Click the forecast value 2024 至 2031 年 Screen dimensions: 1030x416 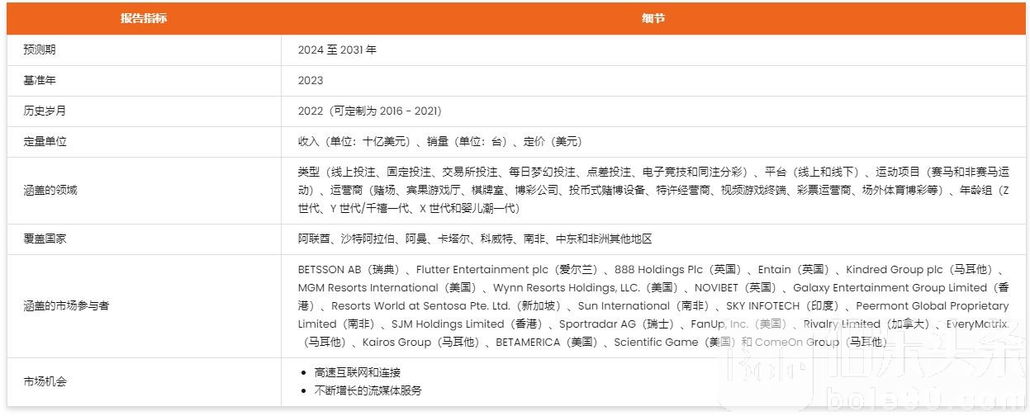pos(337,50)
